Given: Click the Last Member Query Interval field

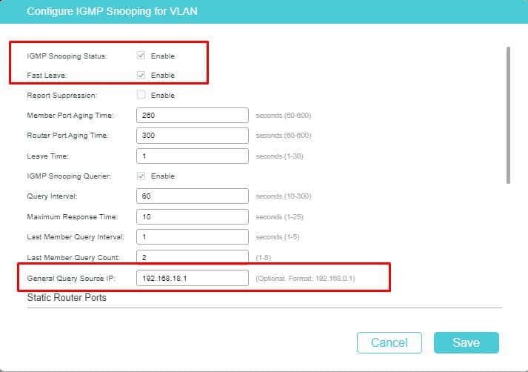Looking at the screenshot, I should (x=193, y=237).
